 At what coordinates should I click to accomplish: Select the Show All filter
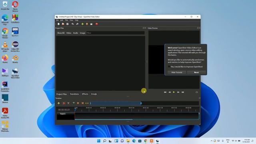(61, 33)
